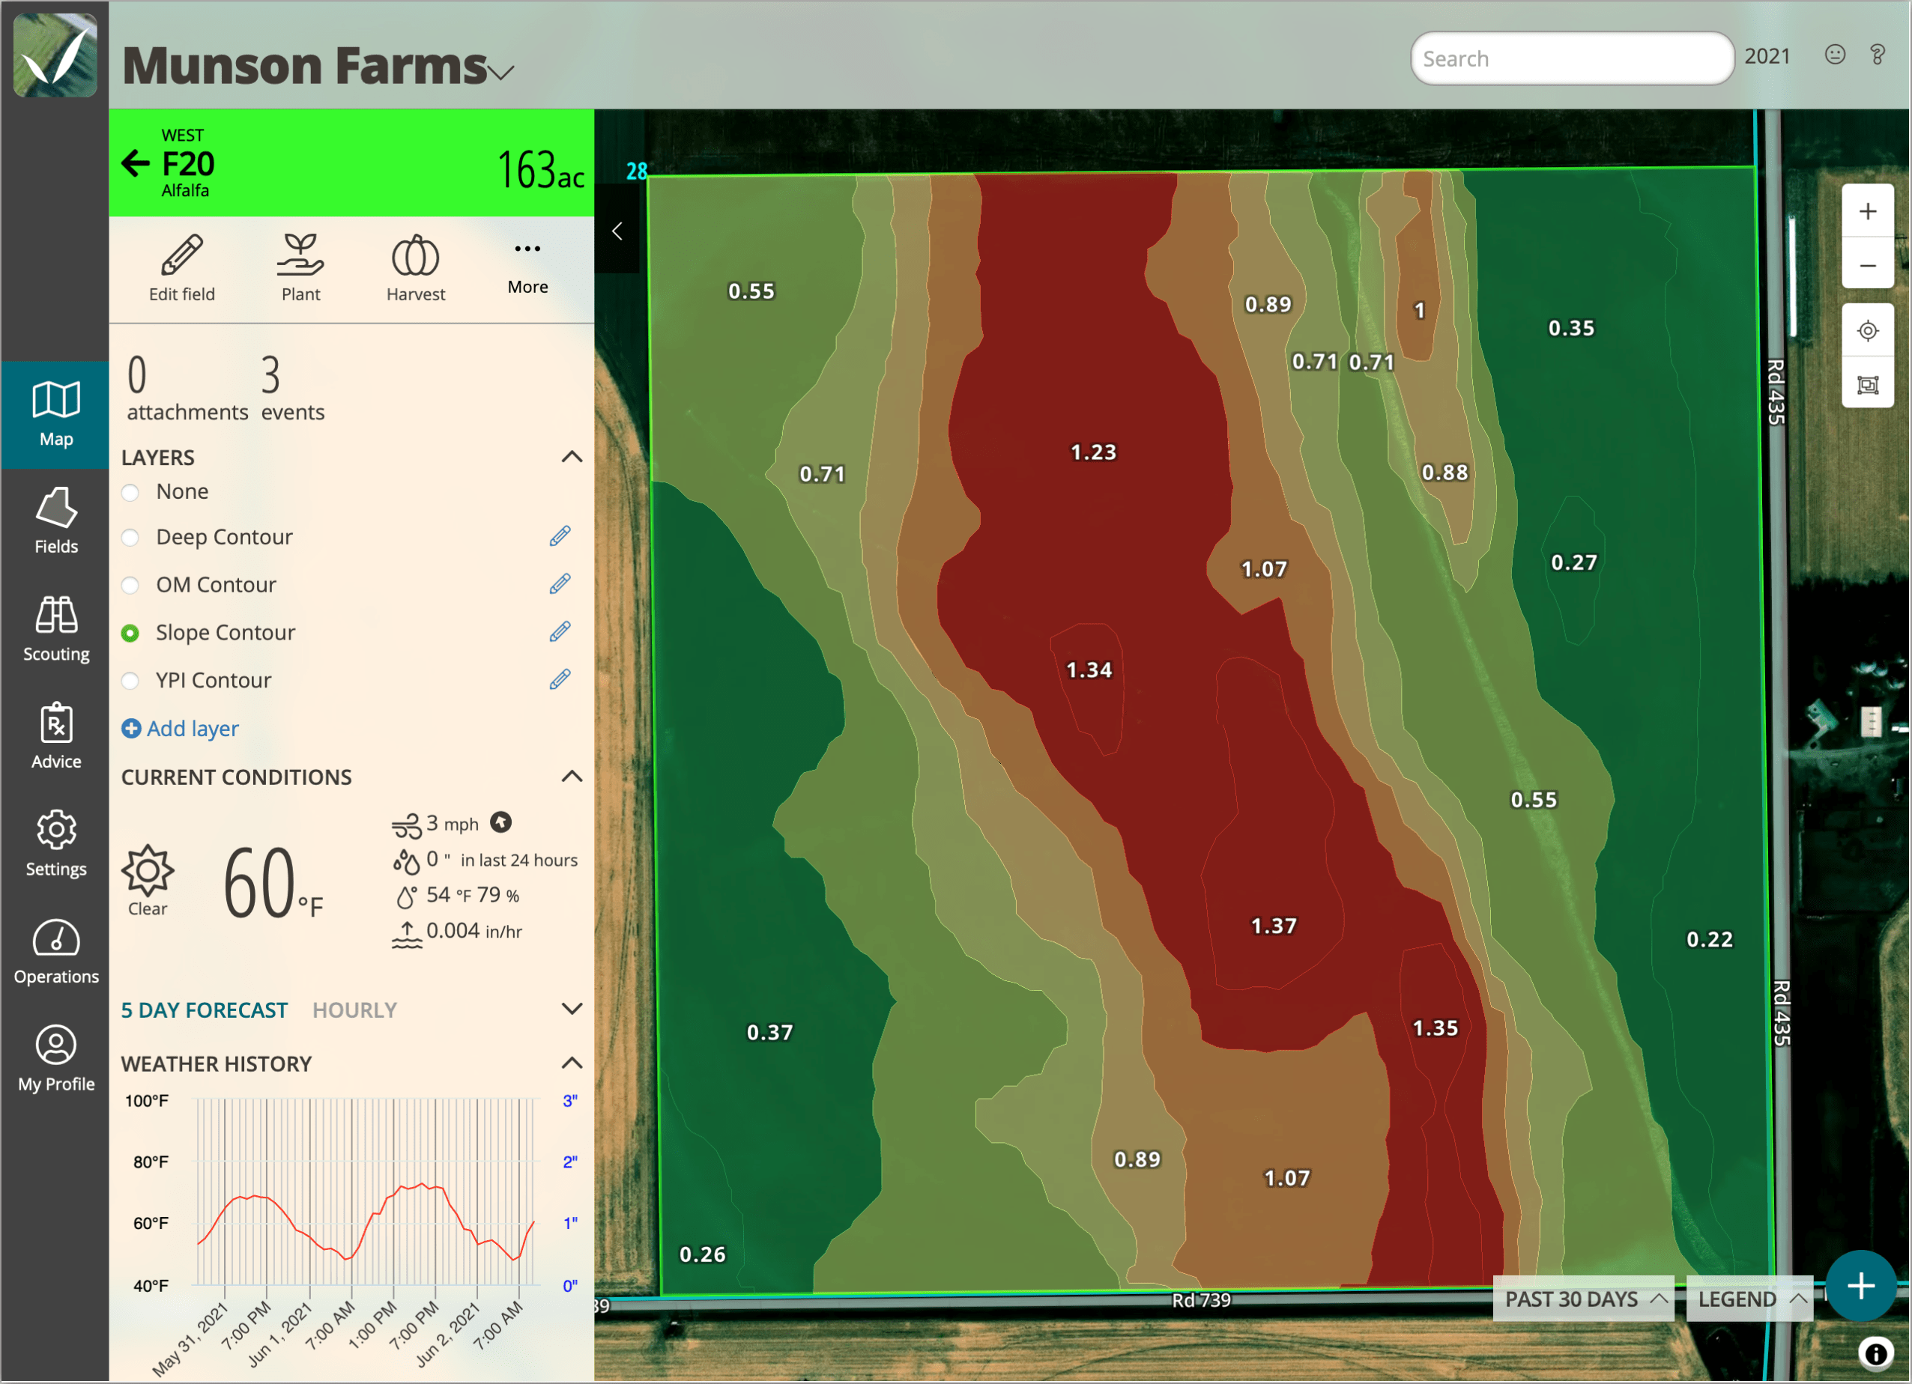Expand the Legend panel
Image resolution: width=1912 pixels, height=1384 pixels.
(x=1750, y=1299)
